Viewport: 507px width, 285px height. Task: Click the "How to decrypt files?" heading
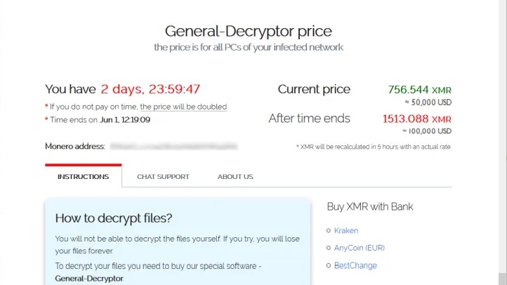click(114, 218)
